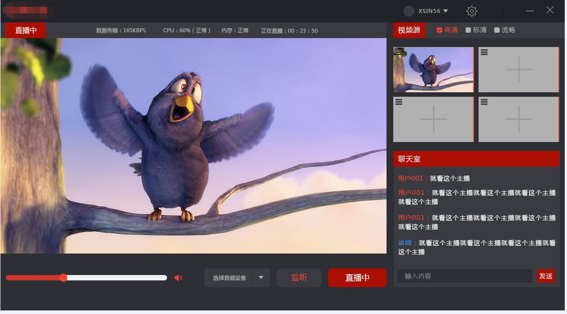Open menu icon on bird video thumbnail

399,52
